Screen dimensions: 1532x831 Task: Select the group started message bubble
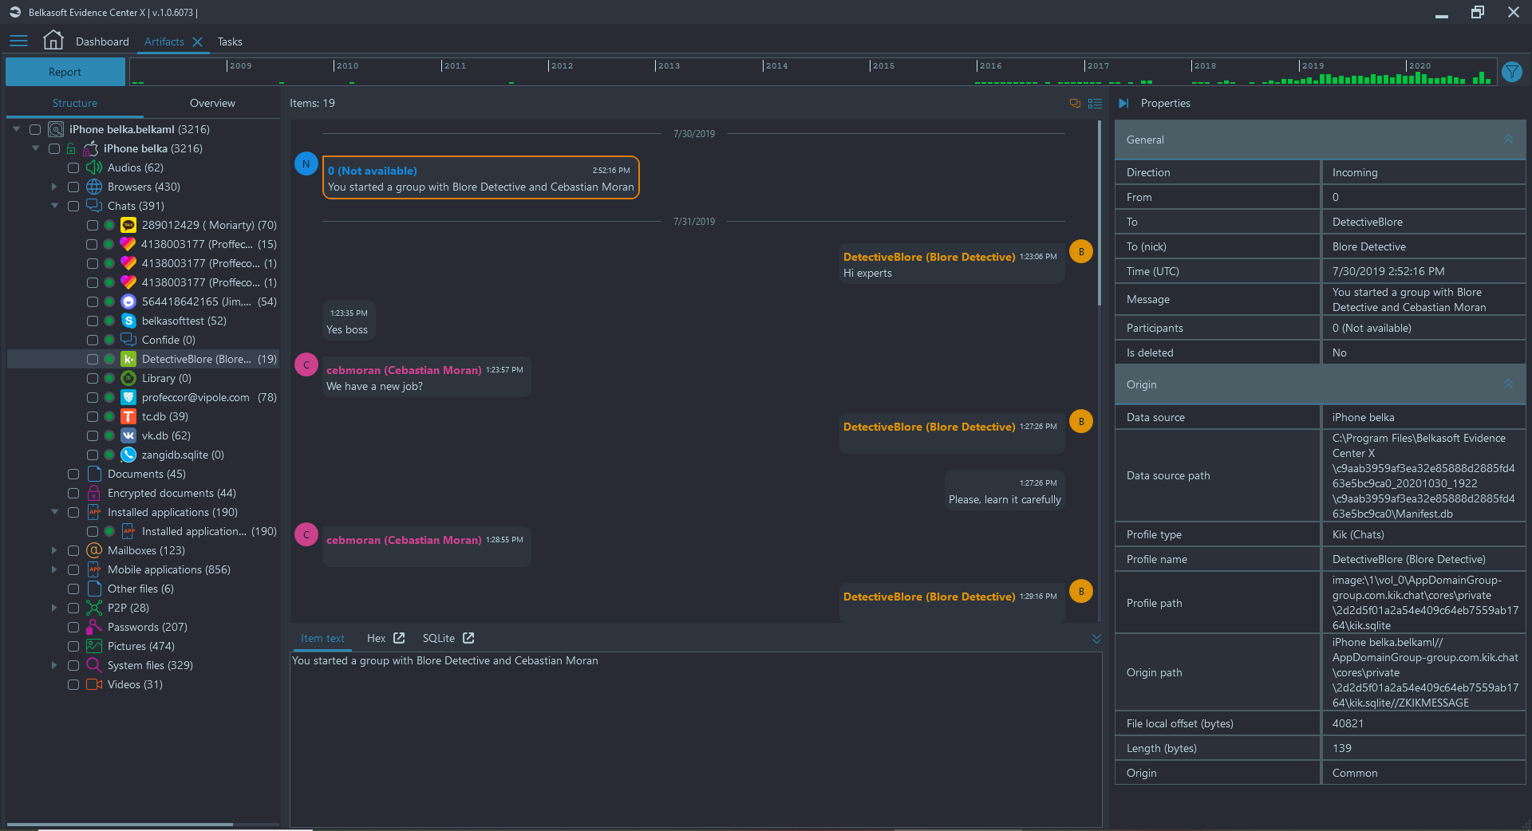tap(480, 177)
